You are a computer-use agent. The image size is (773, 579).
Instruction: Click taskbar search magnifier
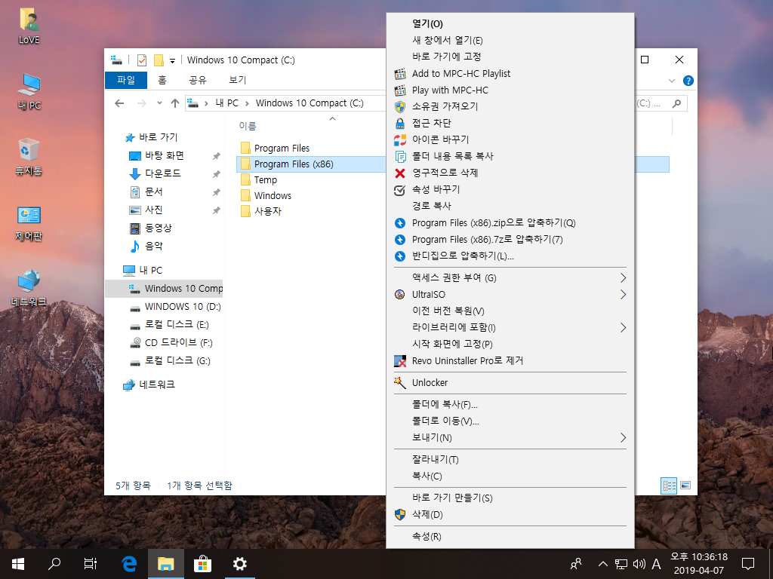(x=54, y=564)
